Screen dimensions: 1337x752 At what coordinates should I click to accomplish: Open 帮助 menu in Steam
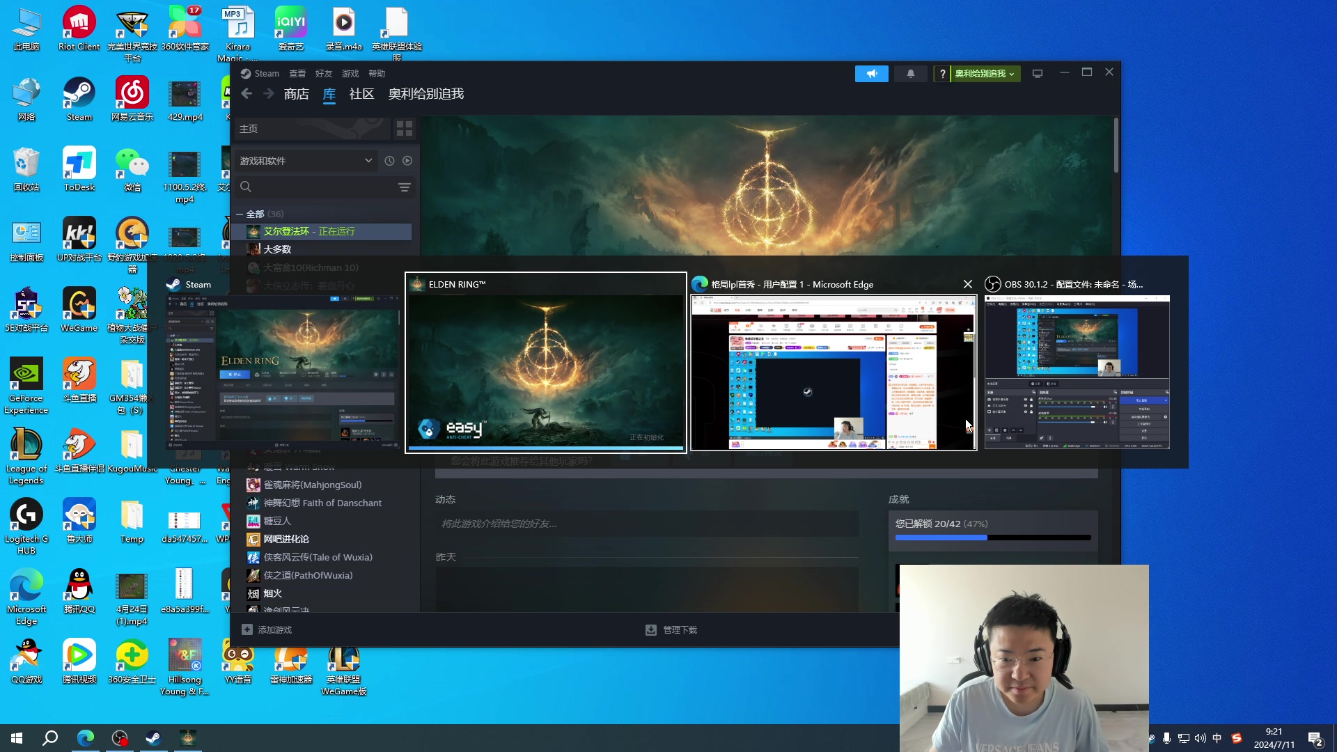coord(377,74)
